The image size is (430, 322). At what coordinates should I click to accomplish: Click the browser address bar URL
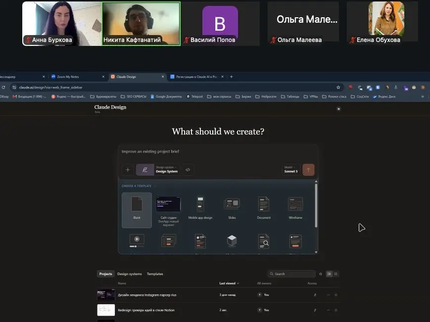51,87
